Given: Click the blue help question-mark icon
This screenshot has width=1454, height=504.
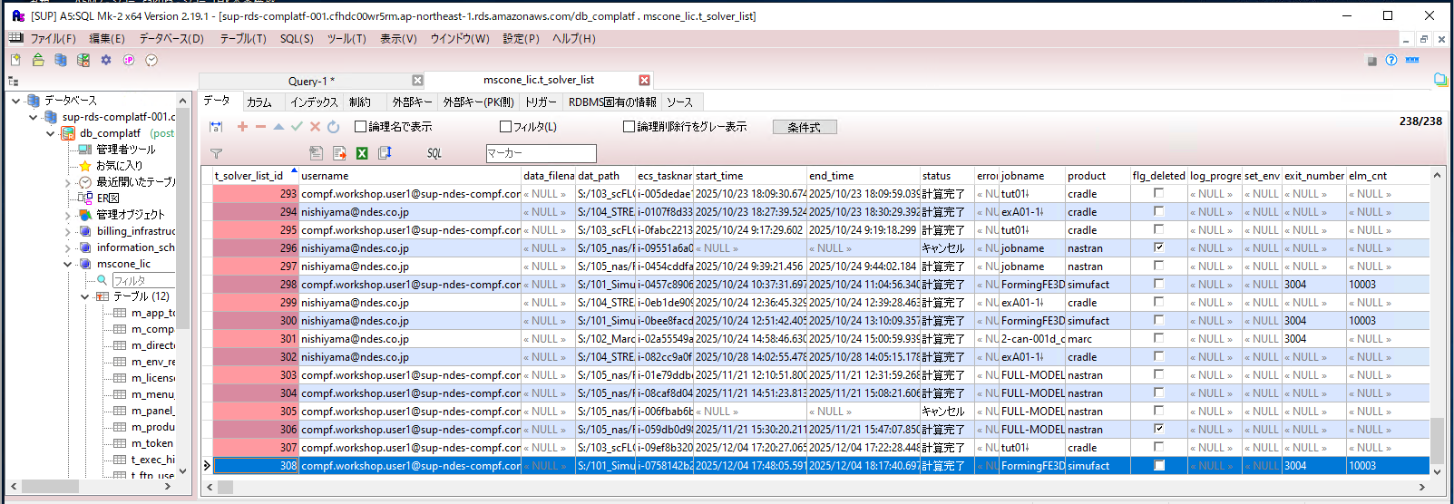Looking at the screenshot, I should tap(1391, 60).
